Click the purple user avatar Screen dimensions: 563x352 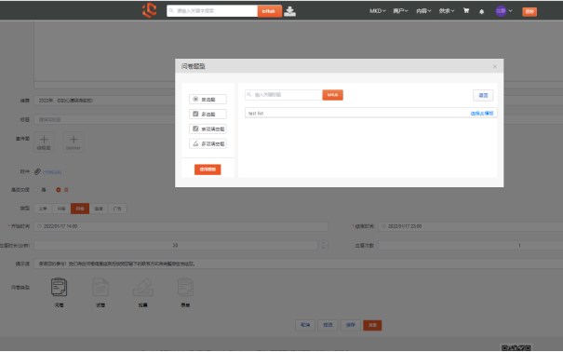tap(501, 11)
